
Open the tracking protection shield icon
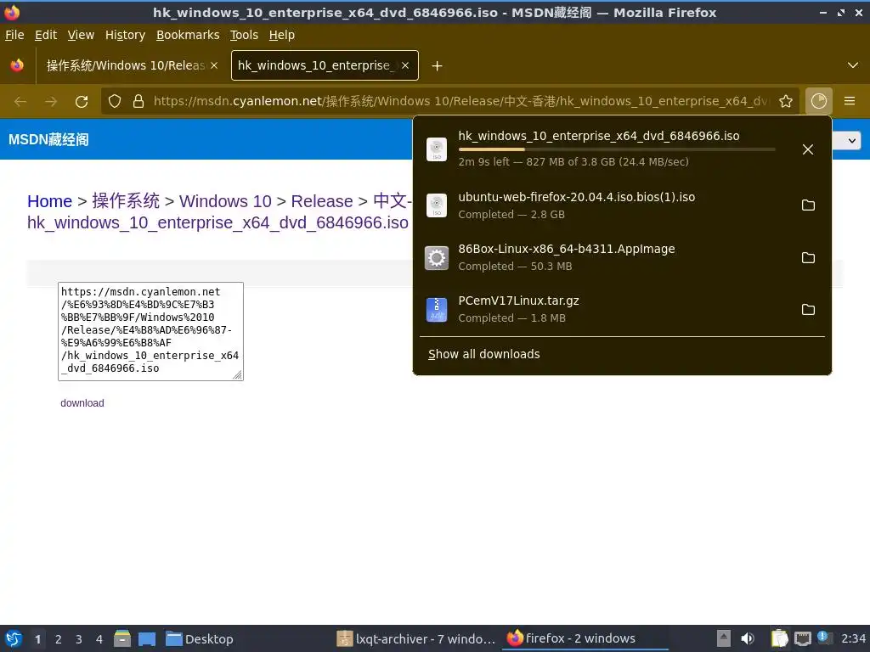click(x=115, y=102)
